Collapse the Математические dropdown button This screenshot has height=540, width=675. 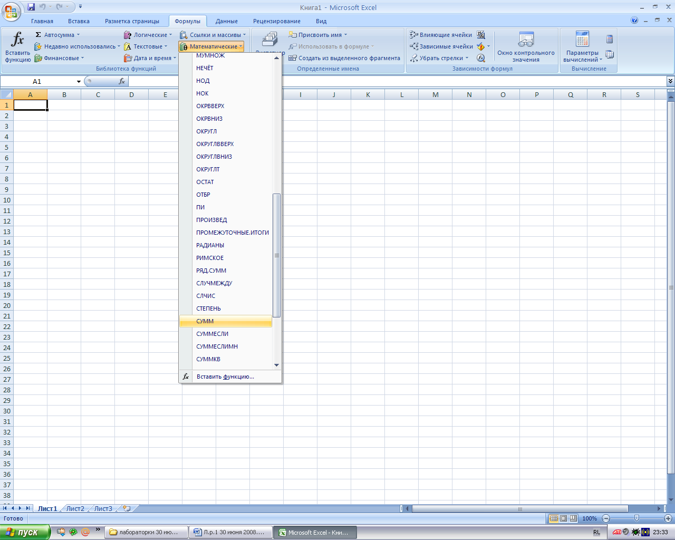211,46
